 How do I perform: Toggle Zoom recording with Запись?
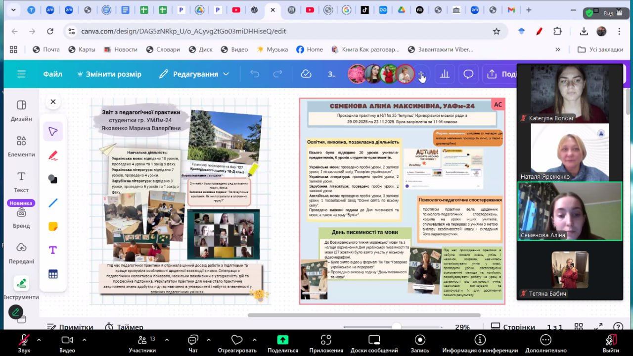(420, 340)
